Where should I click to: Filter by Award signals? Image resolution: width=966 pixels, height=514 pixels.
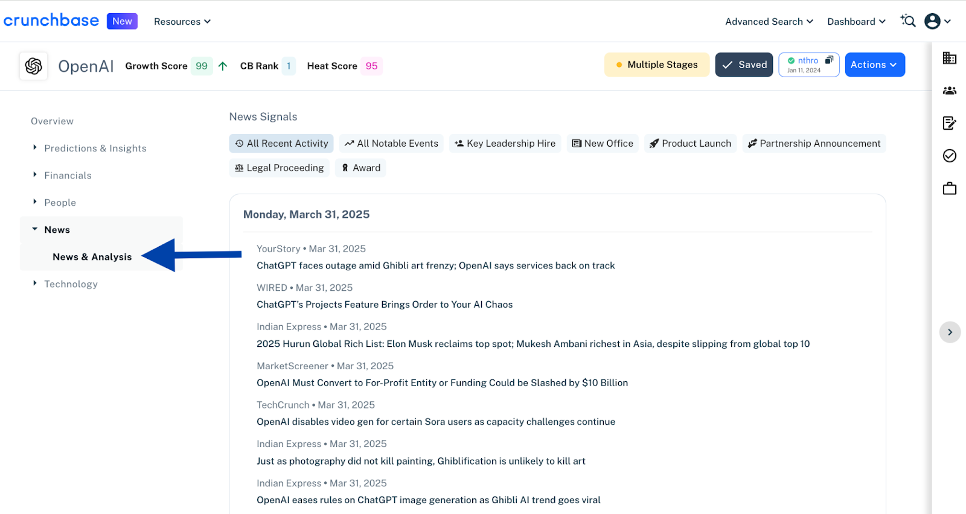click(x=360, y=168)
